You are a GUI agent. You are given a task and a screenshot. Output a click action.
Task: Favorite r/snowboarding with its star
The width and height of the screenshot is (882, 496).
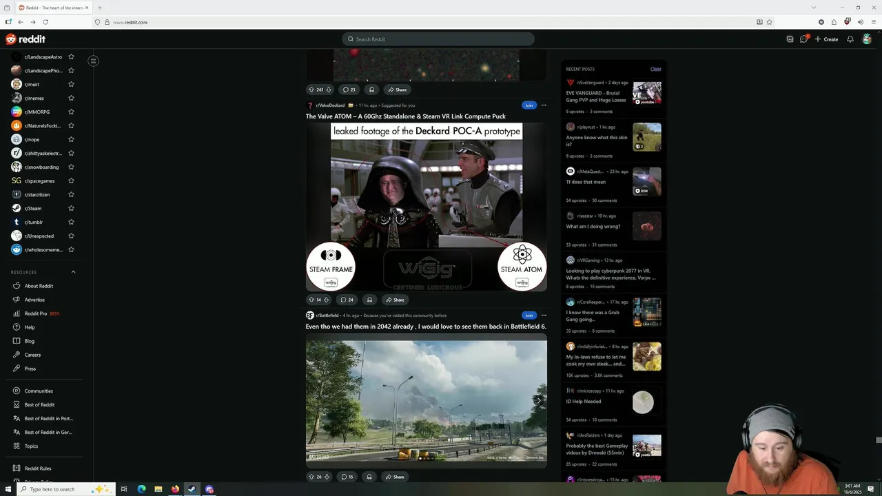71,167
